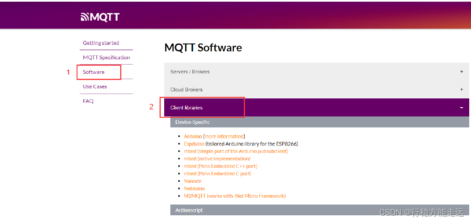
Task: Click the MQTT Software page title
Action: coord(203,48)
